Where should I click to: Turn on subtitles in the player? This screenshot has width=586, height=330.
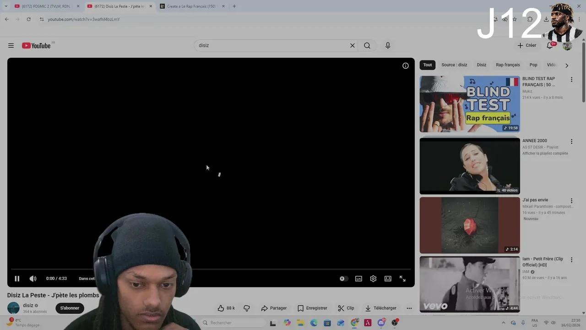click(358, 279)
